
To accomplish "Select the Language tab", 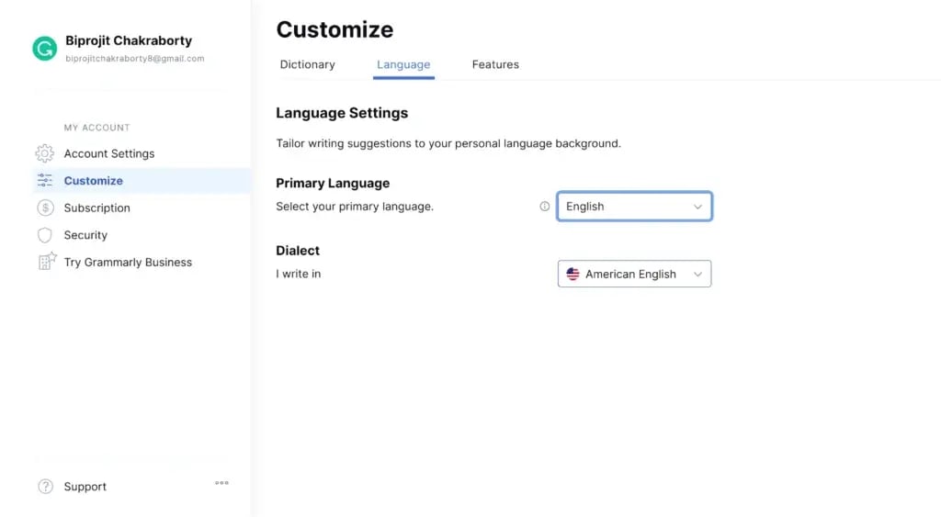I will [x=403, y=64].
